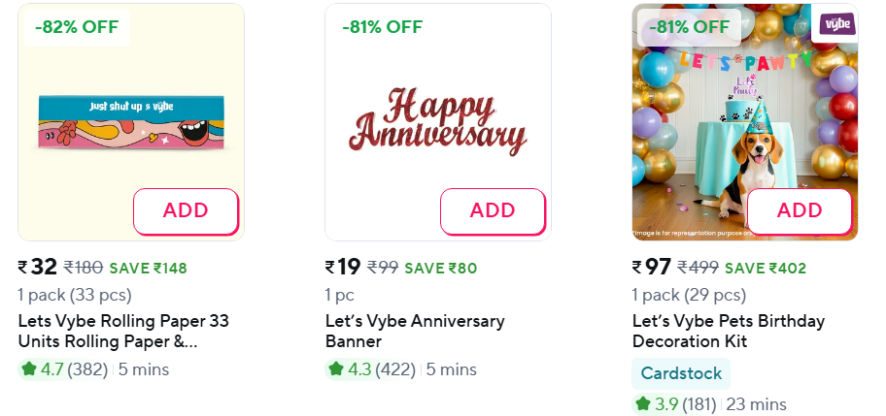Click SAVE ₹402 label on pets kit
The image size is (886, 416).
[x=766, y=269]
